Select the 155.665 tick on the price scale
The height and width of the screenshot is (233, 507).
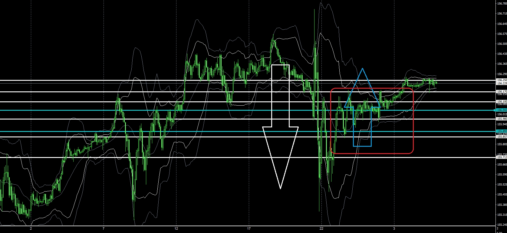(x=502, y=165)
